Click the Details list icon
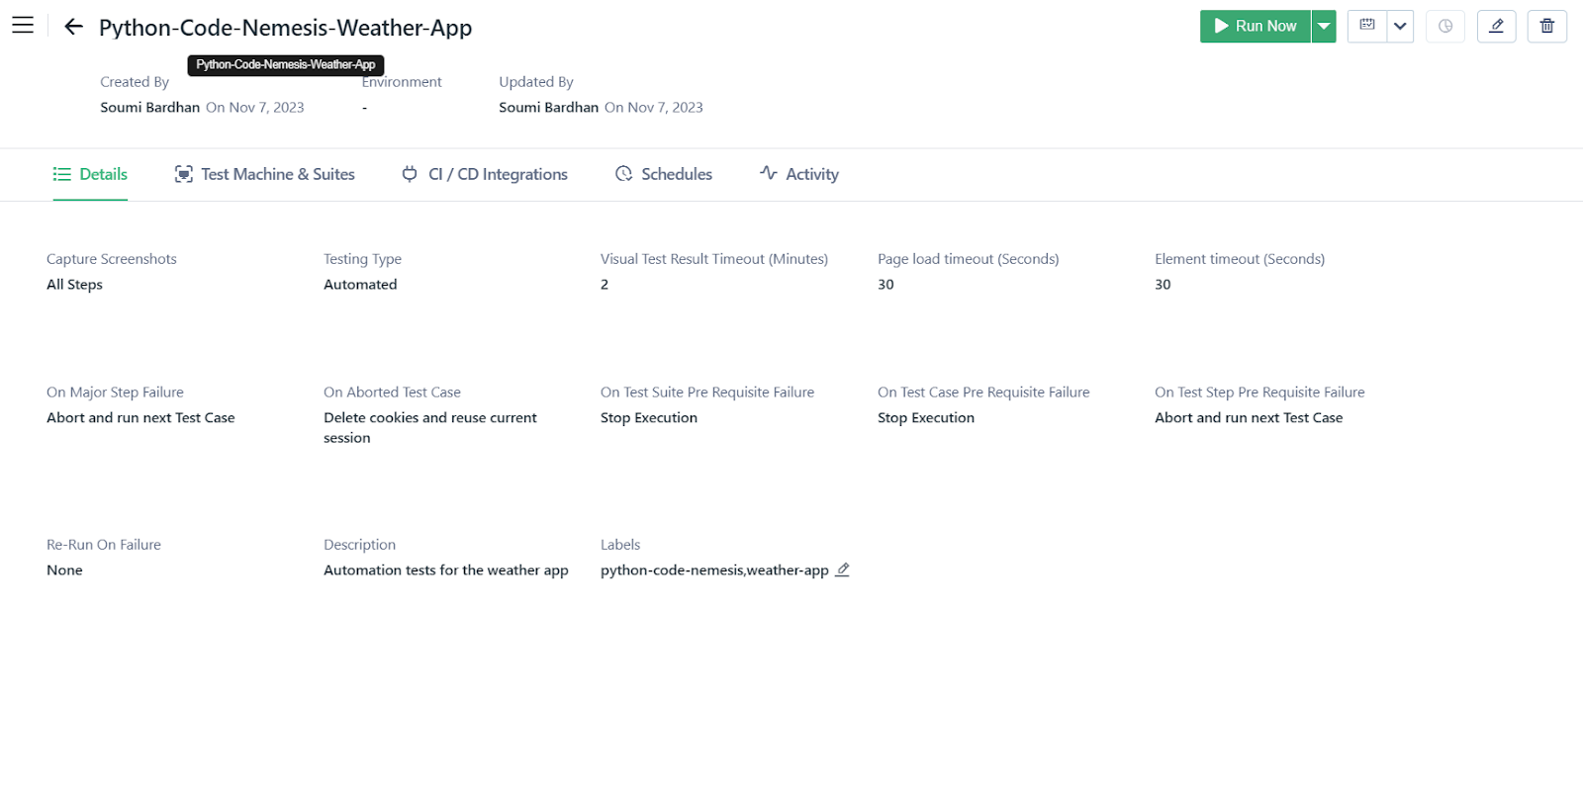Image resolution: width=1583 pixels, height=785 pixels. pos(62,174)
